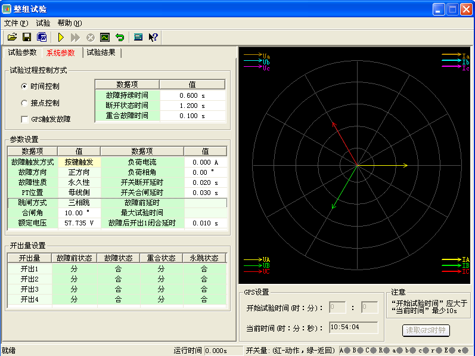Select the 时间控制 radio button
This screenshot has width=475, height=356.
coord(24,86)
